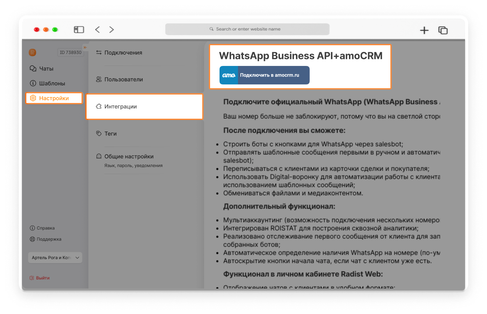
Task: Click the Шаблоны info icon
Action: pyautogui.click(x=33, y=83)
